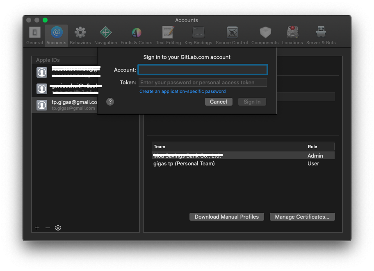The height and width of the screenshot is (271, 374).
Task: Select the first redacted Apple ID avatar
Action: click(x=42, y=72)
